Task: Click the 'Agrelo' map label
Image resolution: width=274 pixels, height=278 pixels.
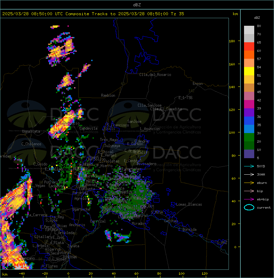Action: tap(80, 198)
